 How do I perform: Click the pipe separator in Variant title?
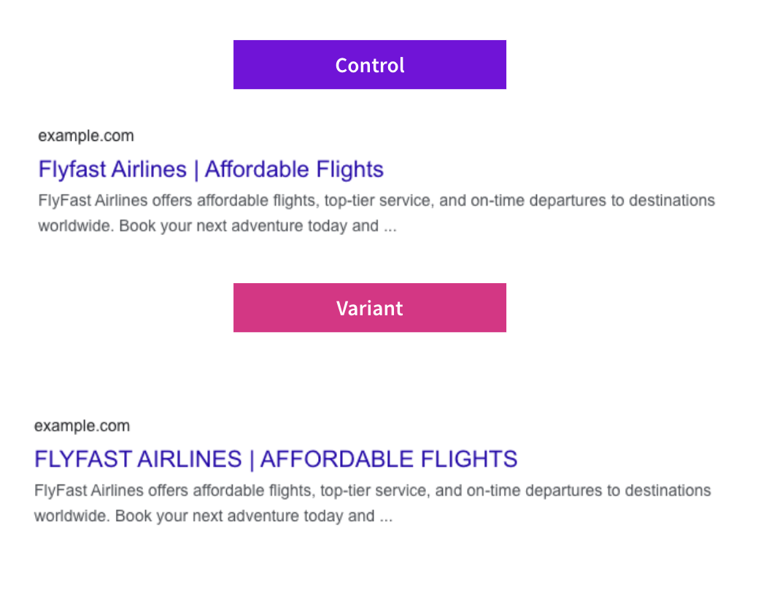[x=251, y=460]
